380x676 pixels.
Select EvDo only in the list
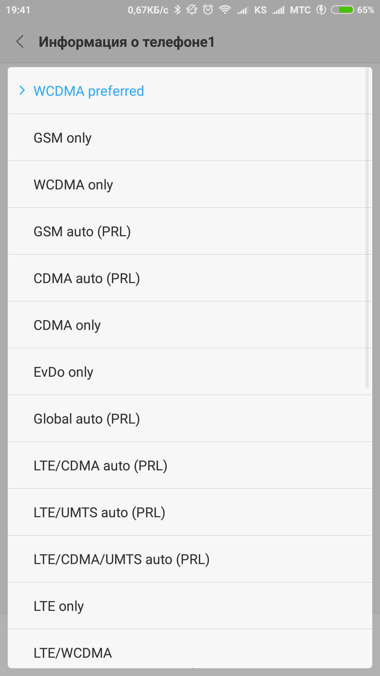pyautogui.click(x=63, y=372)
